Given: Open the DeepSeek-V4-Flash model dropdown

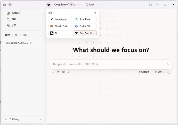Looking at the screenshot, I should pos(67,5).
